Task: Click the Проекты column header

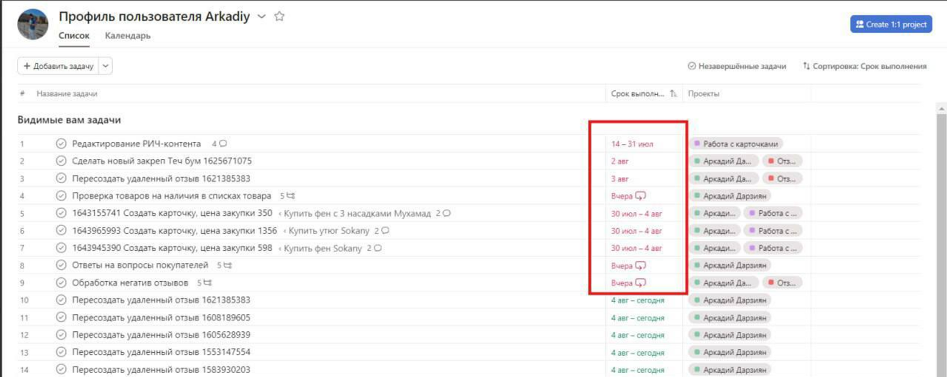Action: click(x=703, y=94)
